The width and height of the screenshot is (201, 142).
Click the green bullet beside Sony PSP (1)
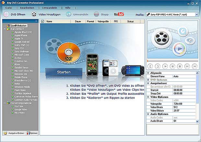(12, 45)
